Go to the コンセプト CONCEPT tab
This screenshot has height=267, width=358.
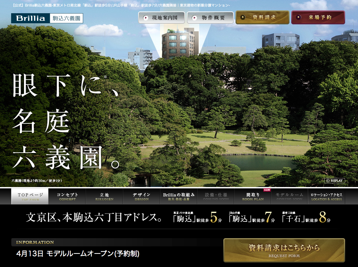pos(67,196)
